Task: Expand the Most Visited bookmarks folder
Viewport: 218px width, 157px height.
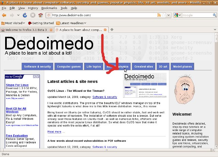Action: tap(13, 23)
